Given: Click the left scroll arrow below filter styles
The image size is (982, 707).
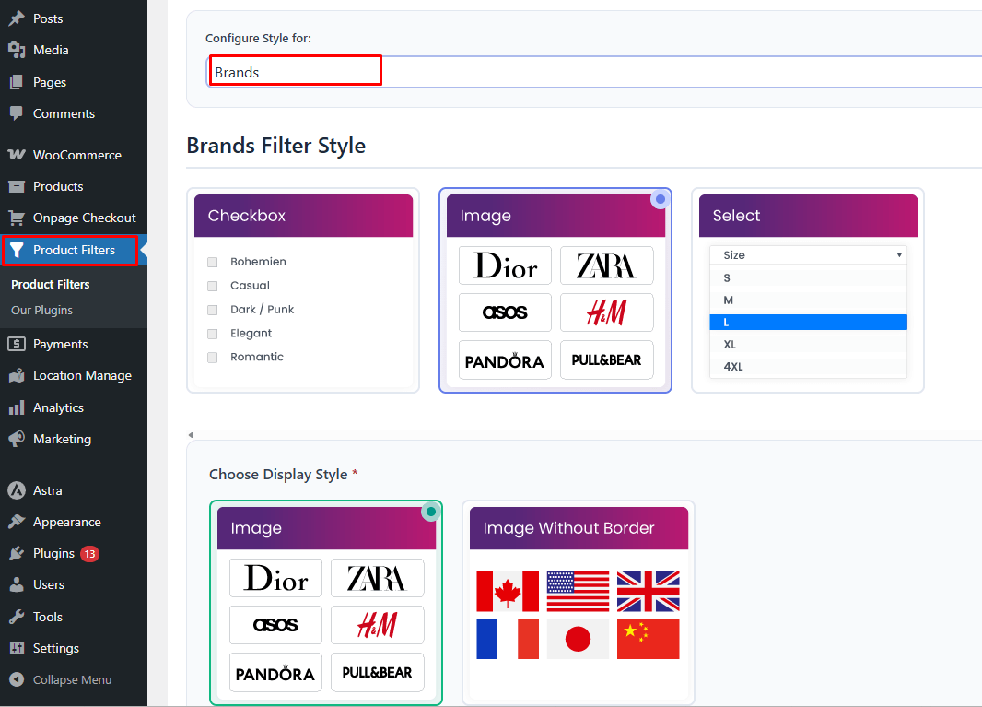Looking at the screenshot, I should pos(191,434).
